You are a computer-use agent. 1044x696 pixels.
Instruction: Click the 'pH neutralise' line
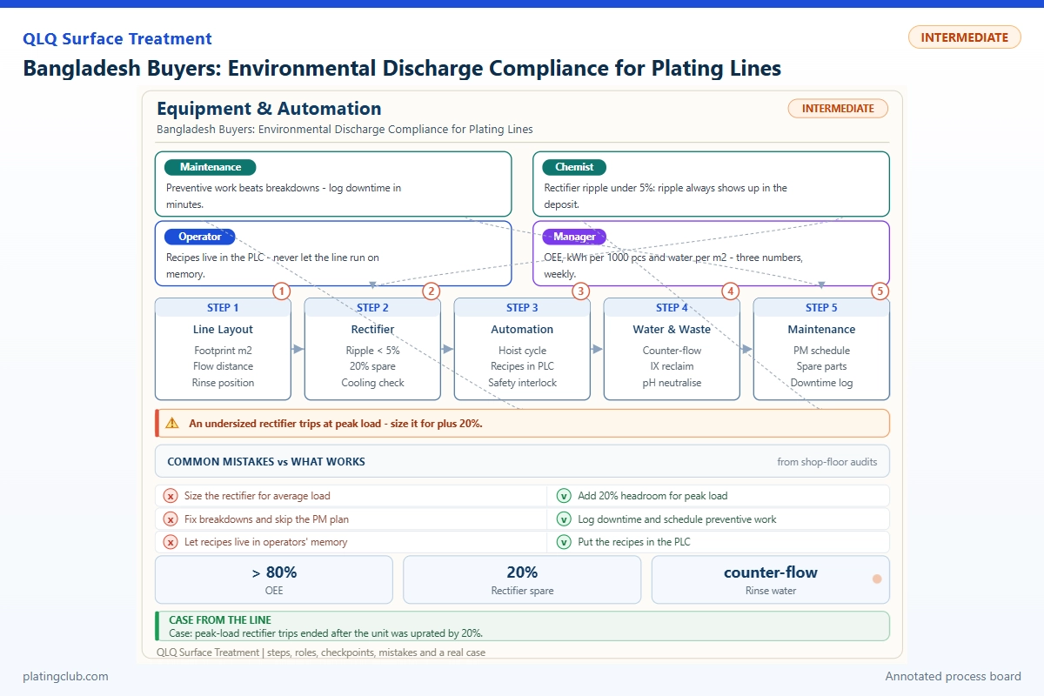pyautogui.click(x=672, y=383)
